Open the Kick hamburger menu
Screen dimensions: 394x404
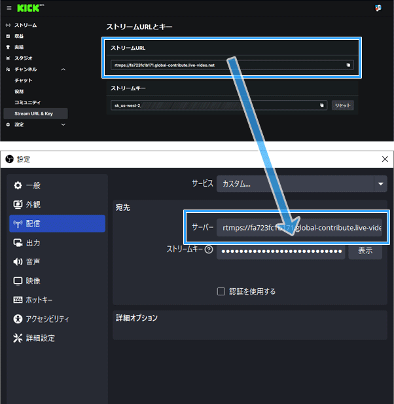9,8
